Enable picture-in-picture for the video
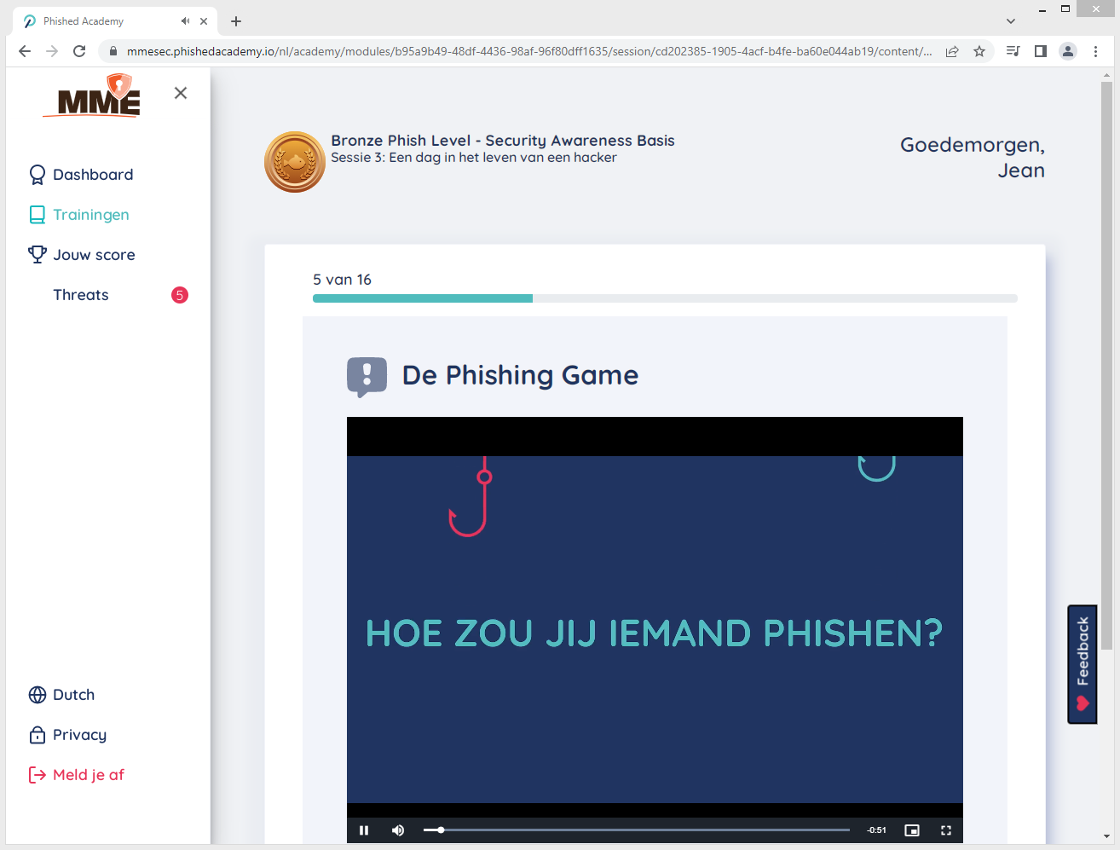 (x=912, y=830)
